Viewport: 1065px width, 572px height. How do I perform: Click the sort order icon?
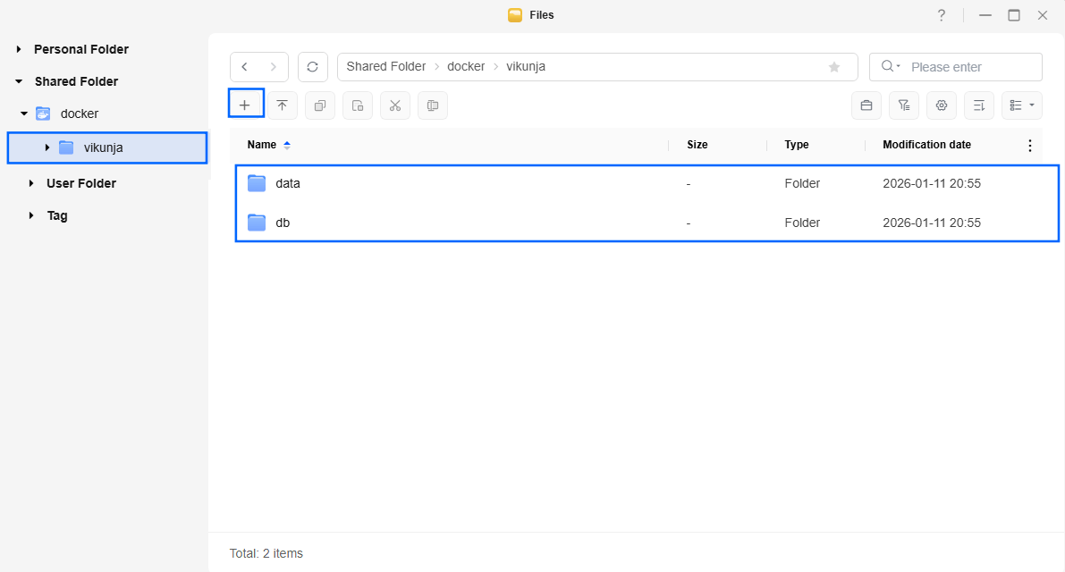coord(979,105)
